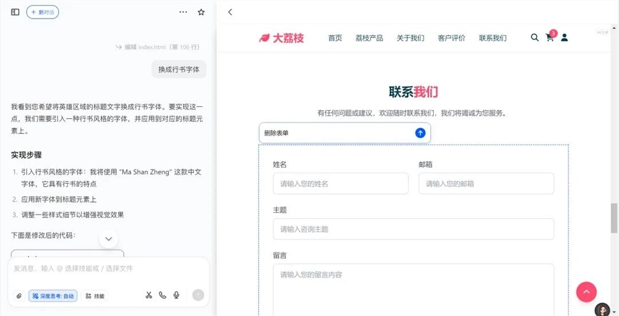Click the step text 调整一些样式细节以增强视觉效果

72,215
